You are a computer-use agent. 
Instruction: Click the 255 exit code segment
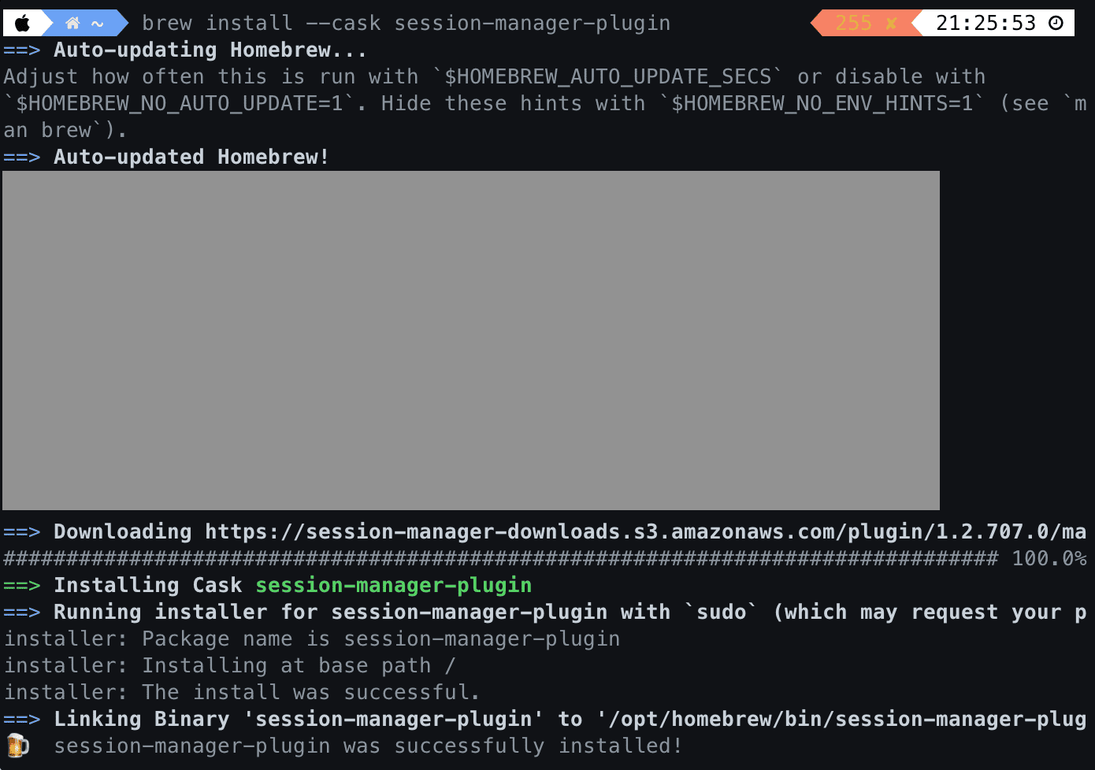(x=853, y=24)
